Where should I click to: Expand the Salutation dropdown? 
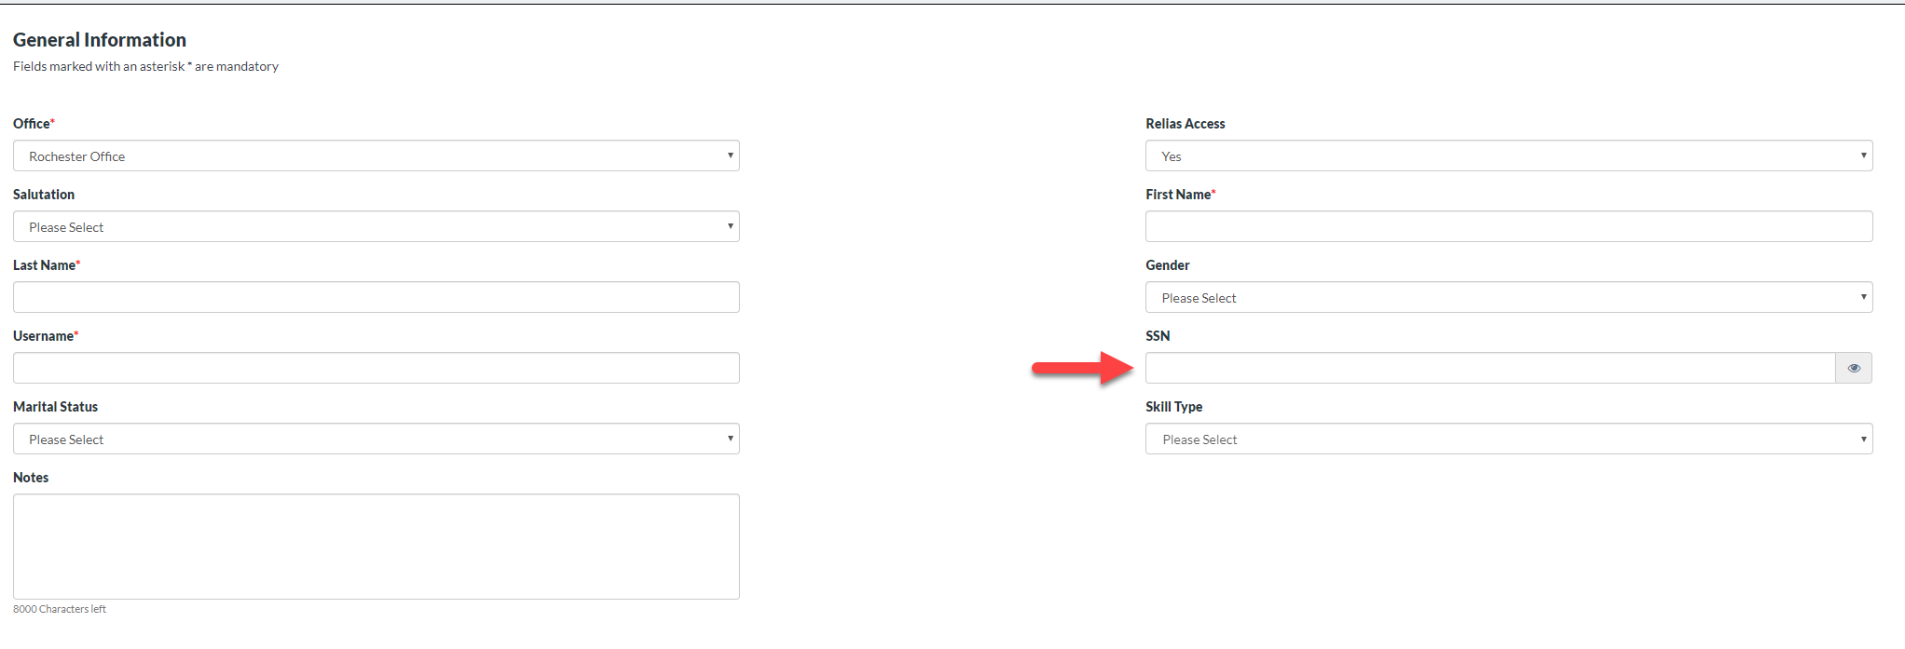[376, 226]
